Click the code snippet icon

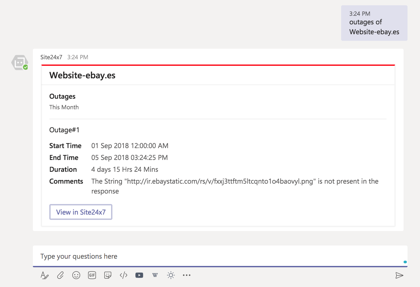click(x=124, y=275)
